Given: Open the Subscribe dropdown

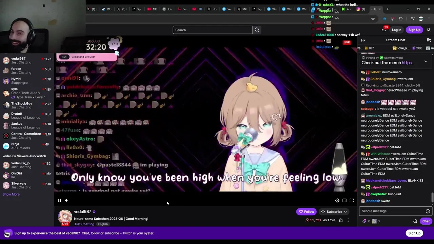Looking at the screenshot, I should point(334,211).
